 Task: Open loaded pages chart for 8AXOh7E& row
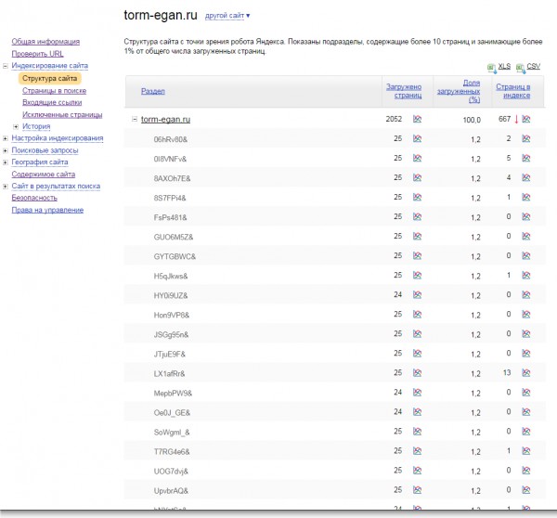pyautogui.click(x=417, y=177)
